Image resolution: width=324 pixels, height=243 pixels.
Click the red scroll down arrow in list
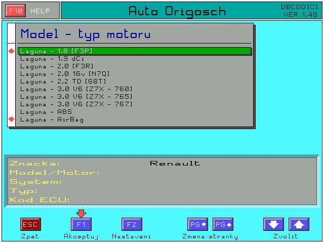[11, 119]
